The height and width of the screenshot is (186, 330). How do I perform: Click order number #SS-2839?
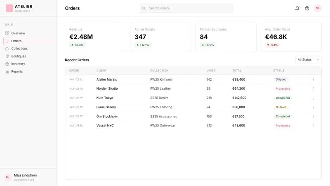tap(76, 98)
